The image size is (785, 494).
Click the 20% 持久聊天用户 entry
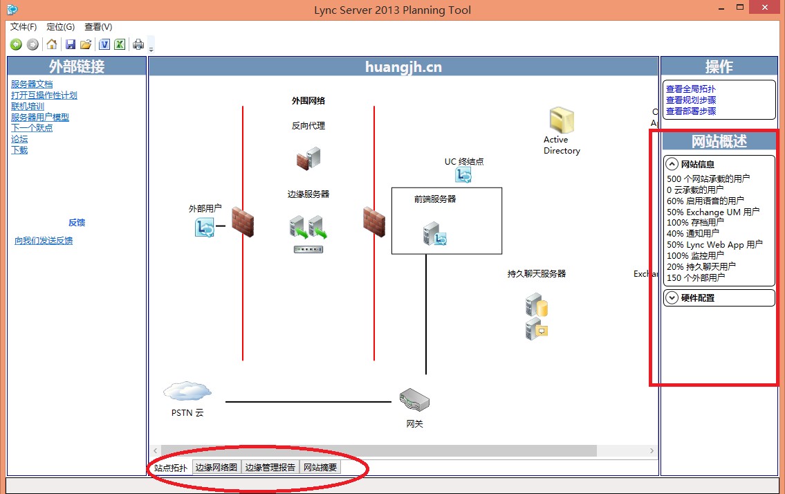tap(701, 266)
